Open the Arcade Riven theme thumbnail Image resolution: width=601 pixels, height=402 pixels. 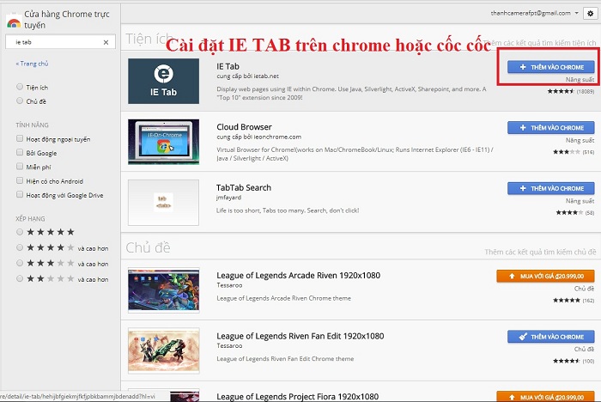click(x=163, y=290)
